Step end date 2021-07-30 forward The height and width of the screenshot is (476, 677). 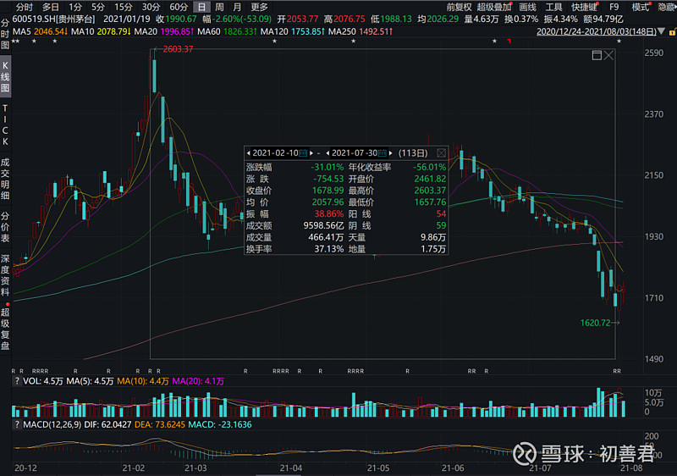[x=391, y=153]
